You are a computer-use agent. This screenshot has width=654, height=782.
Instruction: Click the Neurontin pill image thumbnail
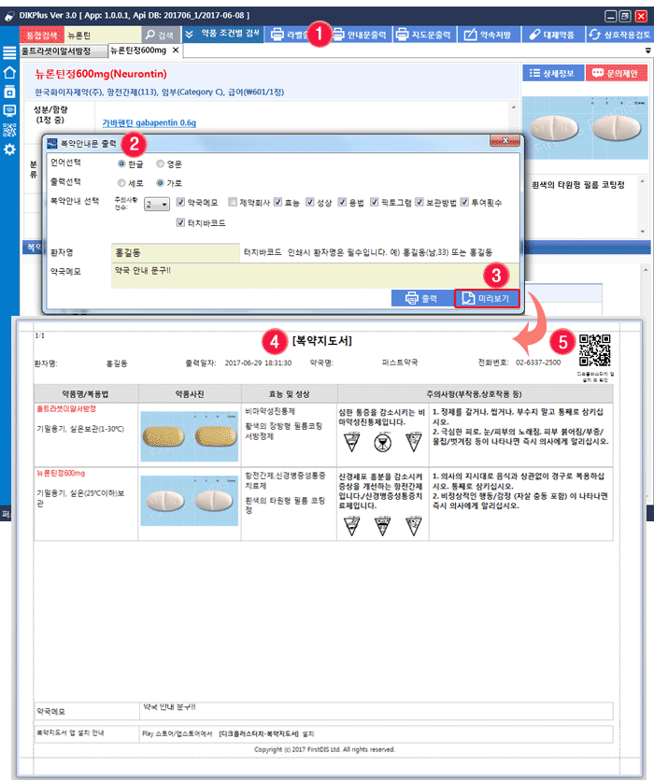click(585, 128)
